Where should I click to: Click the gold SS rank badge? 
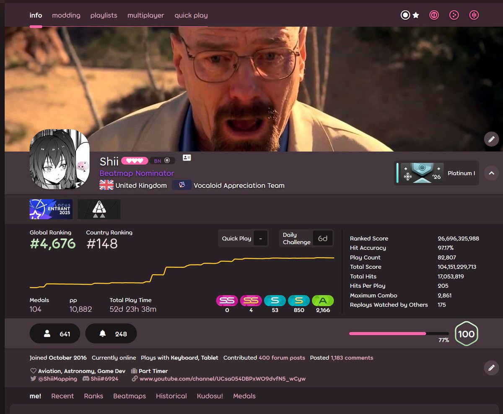coord(251,301)
